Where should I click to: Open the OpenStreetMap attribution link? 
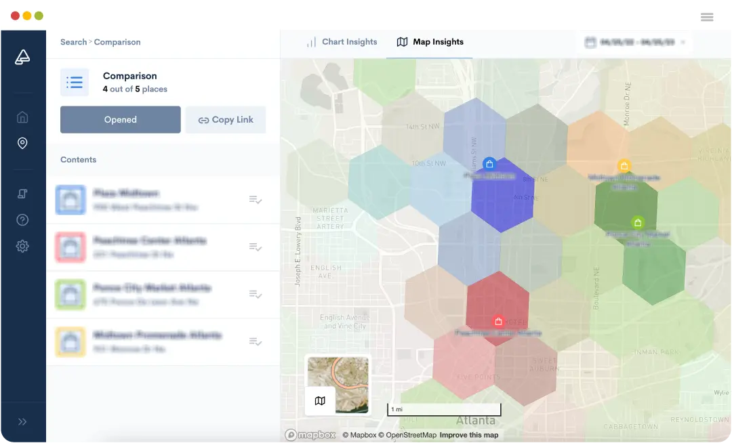click(x=407, y=435)
